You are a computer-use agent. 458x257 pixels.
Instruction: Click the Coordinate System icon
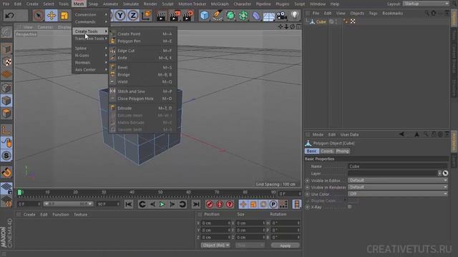coord(146,16)
